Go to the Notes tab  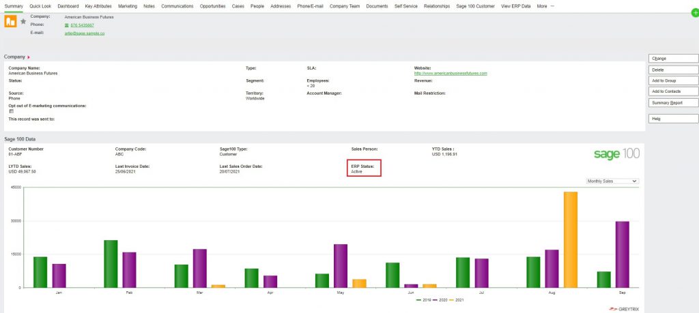(149, 6)
